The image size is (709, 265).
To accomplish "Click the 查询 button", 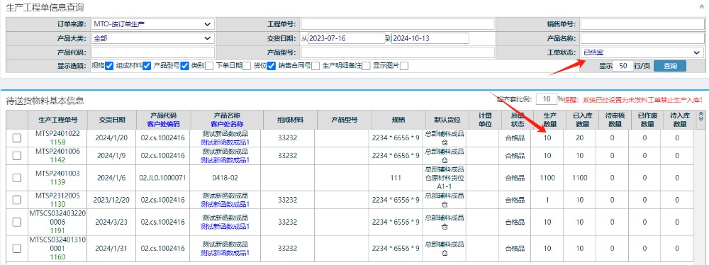I will click(x=670, y=66).
